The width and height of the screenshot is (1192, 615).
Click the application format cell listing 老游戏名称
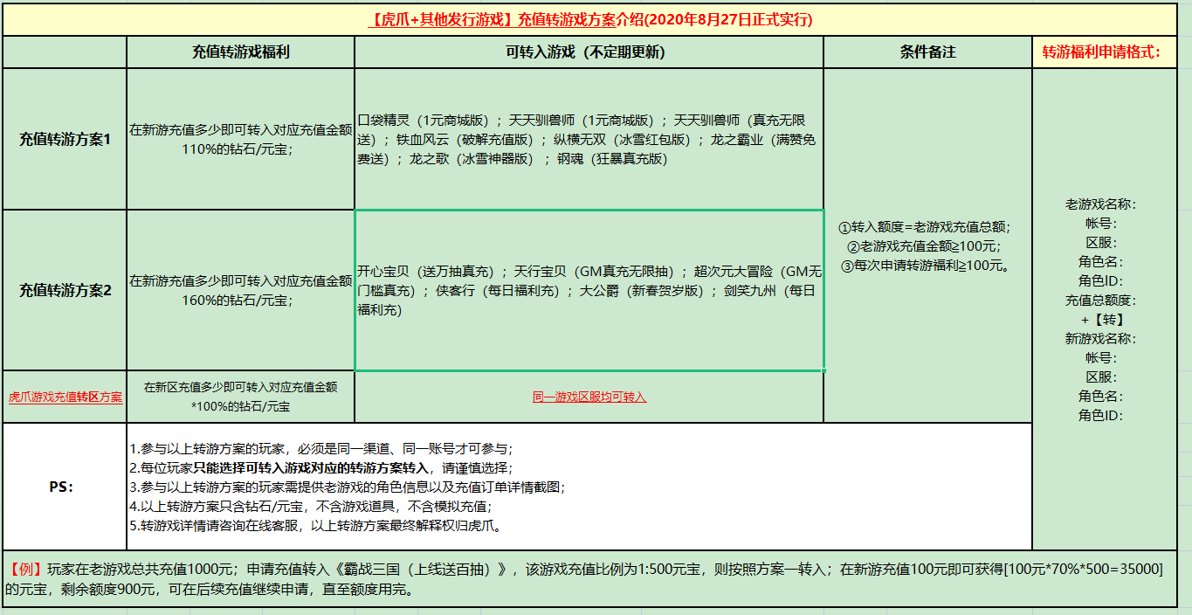(1105, 309)
